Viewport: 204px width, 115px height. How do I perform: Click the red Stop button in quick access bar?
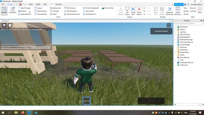20,4
